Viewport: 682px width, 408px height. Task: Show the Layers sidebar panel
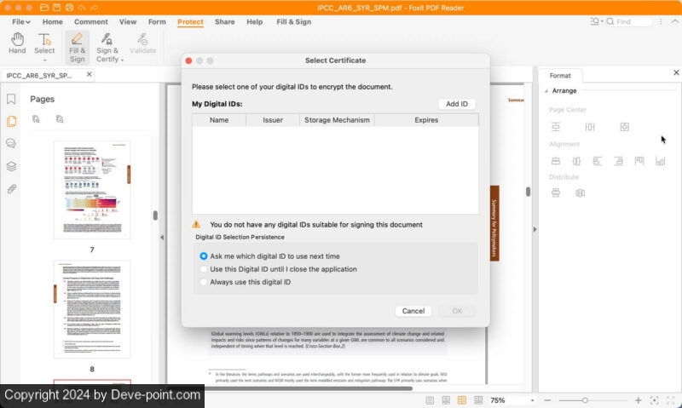pyautogui.click(x=11, y=166)
